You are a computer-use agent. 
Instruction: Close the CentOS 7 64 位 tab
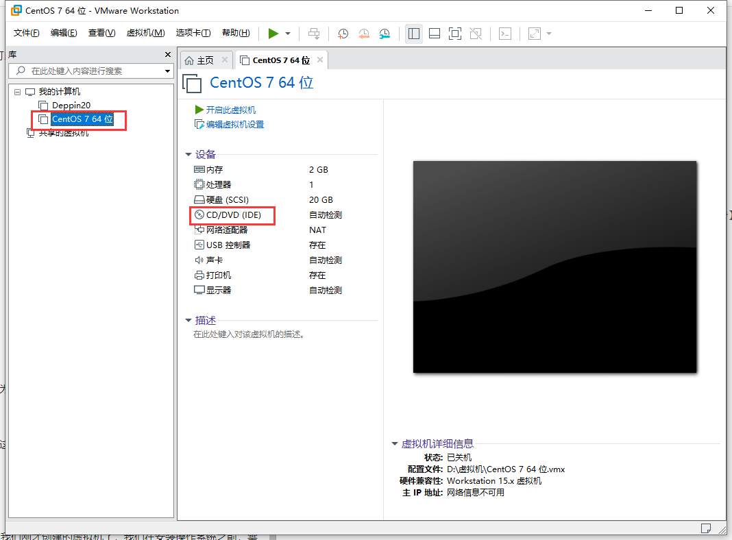(320, 60)
